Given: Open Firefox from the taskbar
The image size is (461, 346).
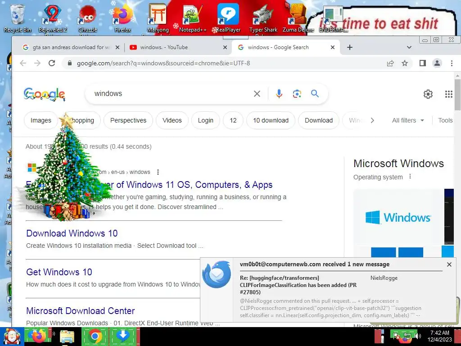Looking at the screenshot, I should [38, 336].
